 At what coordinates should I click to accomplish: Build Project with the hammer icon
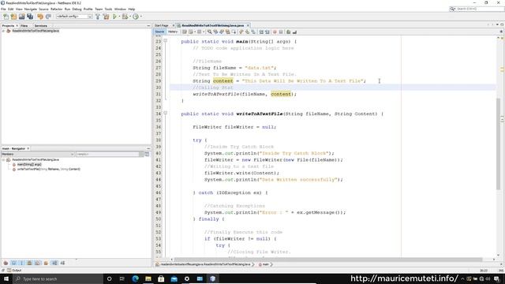coord(98,17)
